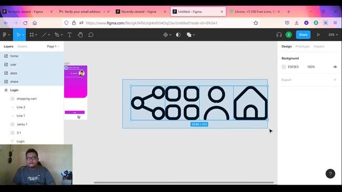Select the Comment tool
Viewport: 342px width, 192px height.
[x=91, y=35]
